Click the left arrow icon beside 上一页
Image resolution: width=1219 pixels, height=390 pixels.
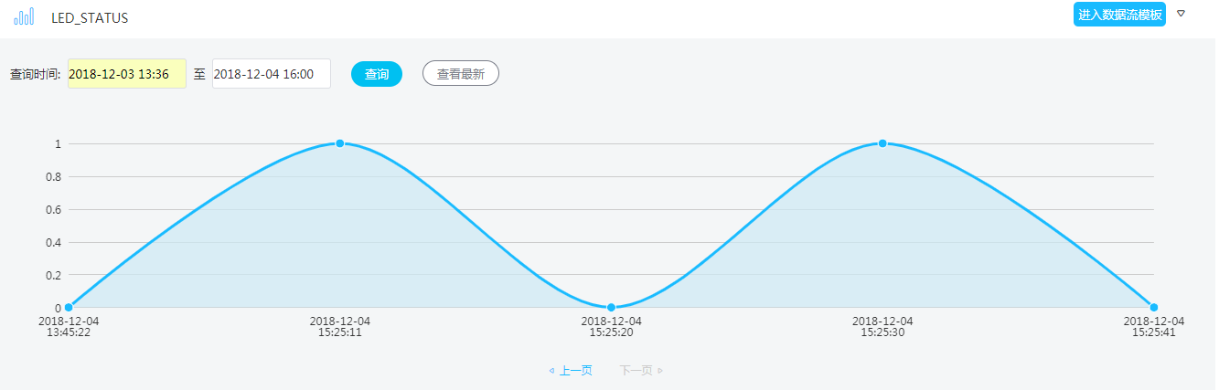[551, 370]
